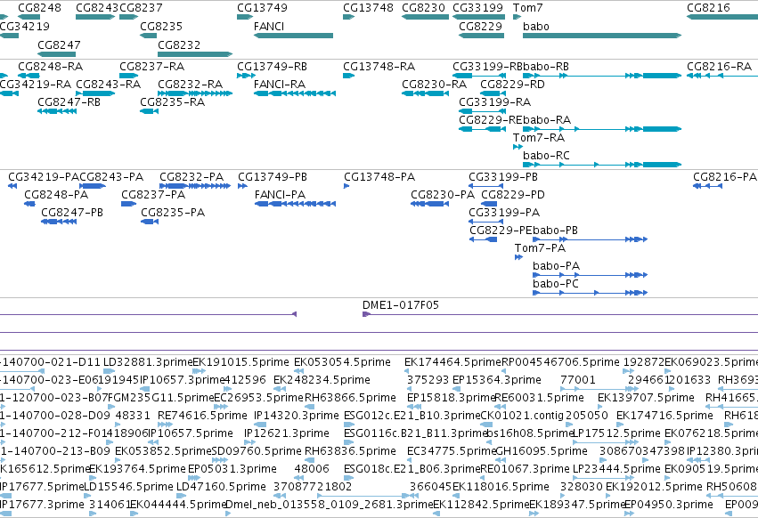Click EST label IP14320.3prime
This screenshot has height=518, width=758.
pos(297,416)
